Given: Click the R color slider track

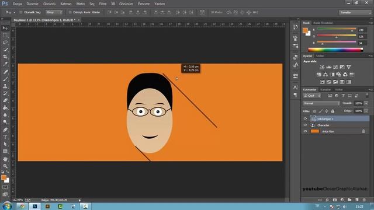Looking at the screenshot, I should click(x=337, y=29).
